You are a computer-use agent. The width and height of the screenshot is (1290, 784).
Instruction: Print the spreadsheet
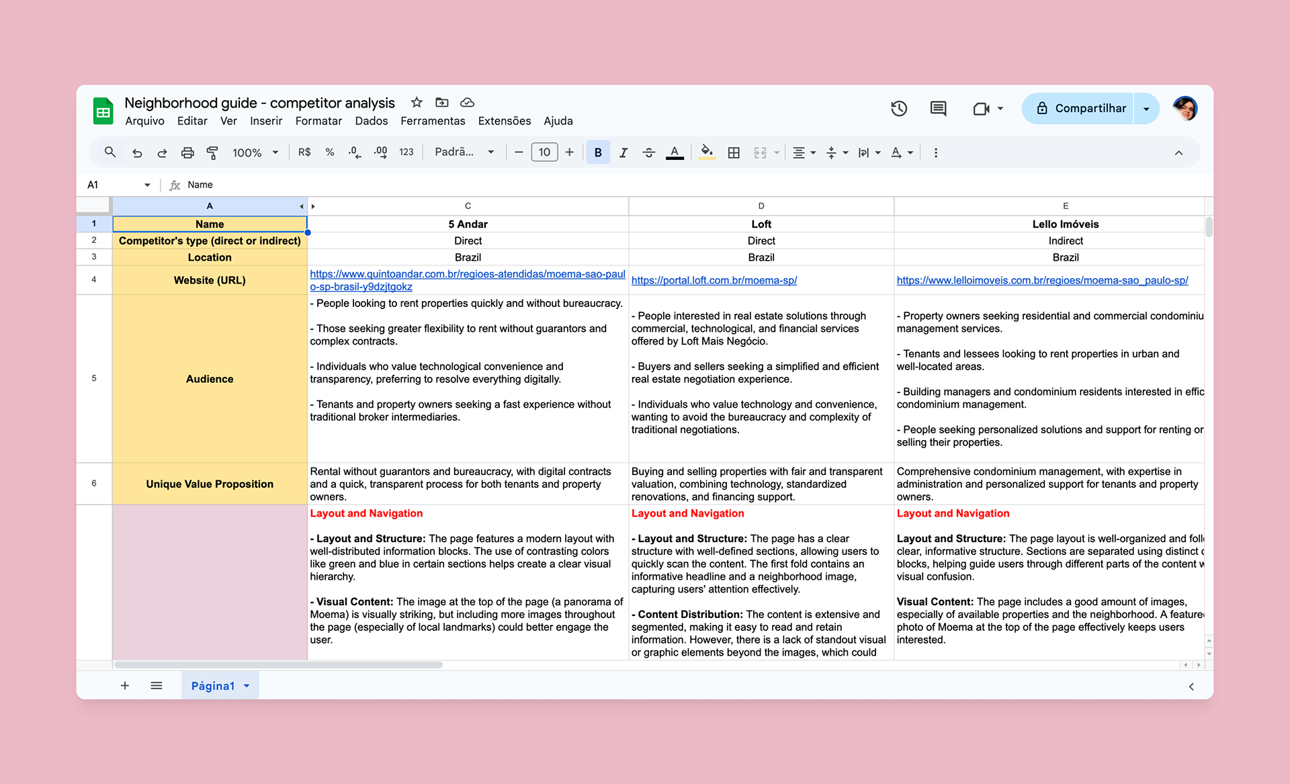[x=187, y=153]
